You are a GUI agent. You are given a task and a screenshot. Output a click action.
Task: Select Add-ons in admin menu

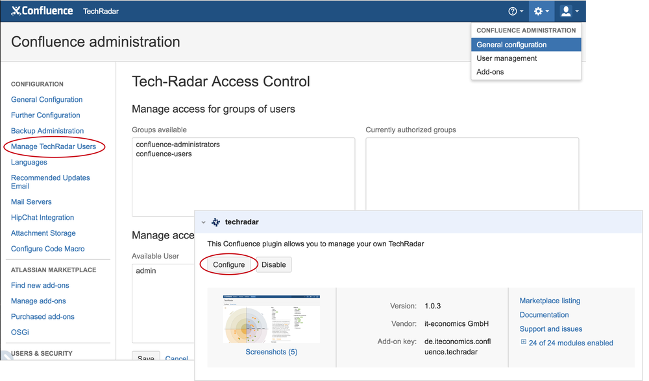point(526,72)
